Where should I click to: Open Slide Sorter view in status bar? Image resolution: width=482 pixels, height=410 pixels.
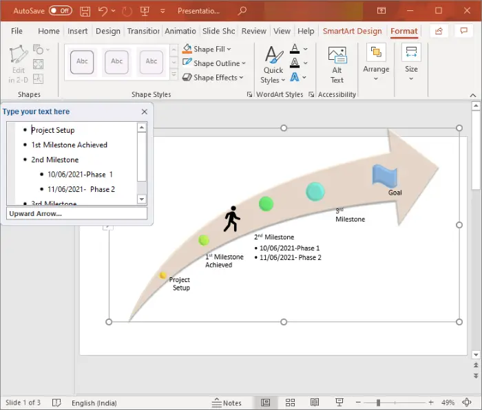click(x=290, y=402)
